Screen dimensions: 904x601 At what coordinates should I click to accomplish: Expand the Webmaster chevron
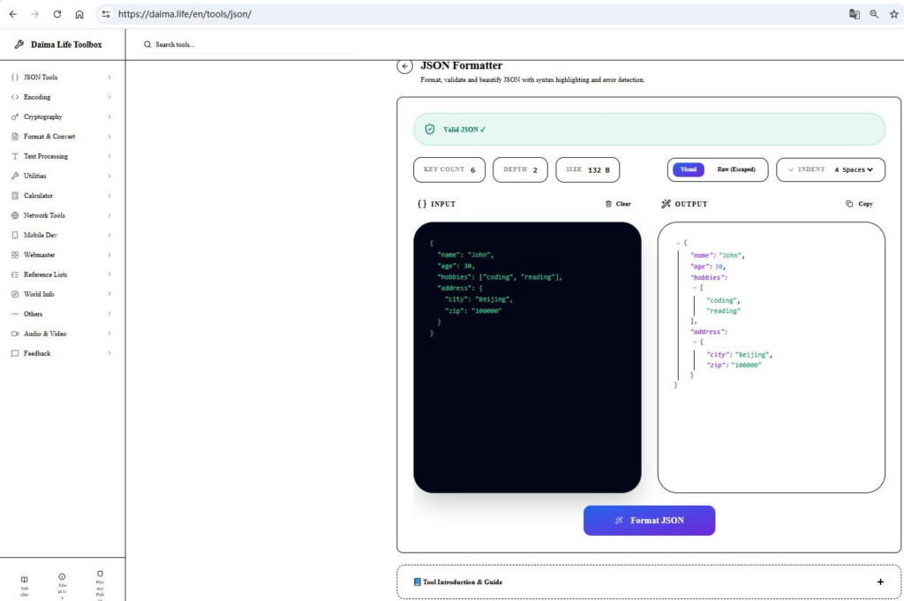click(109, 255)
